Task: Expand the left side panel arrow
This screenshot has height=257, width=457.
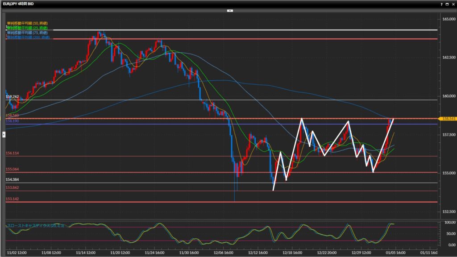Action: (4, 133)
